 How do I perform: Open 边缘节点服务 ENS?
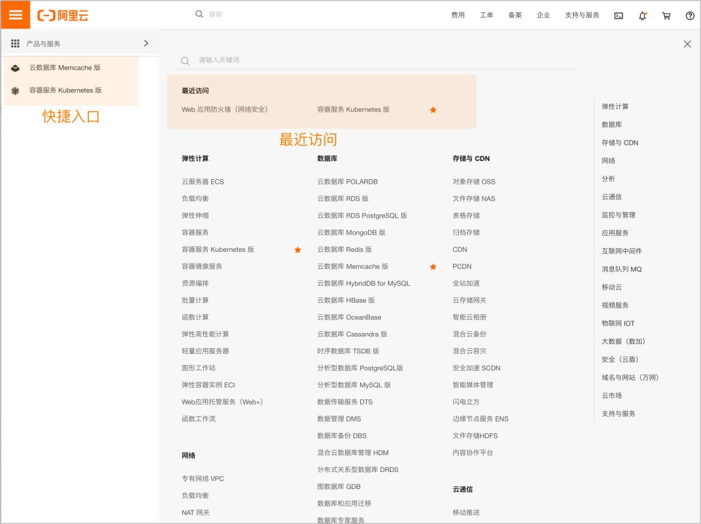coord(480,419)
